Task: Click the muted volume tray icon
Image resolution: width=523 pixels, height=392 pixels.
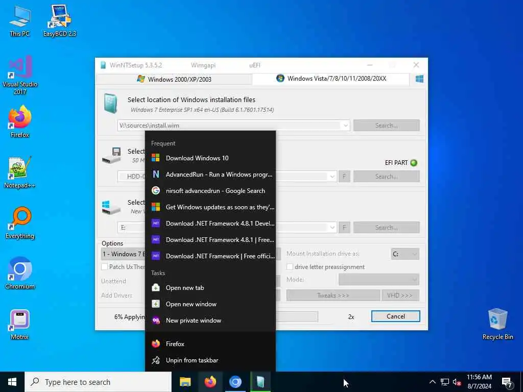Action: (457, 382)
